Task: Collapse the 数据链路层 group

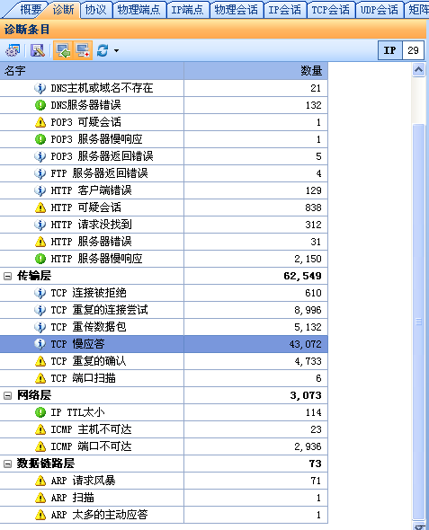Action: (7, 464)
